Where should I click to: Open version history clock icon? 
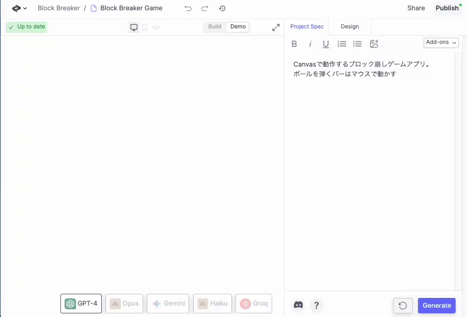[x=222, y=8]
